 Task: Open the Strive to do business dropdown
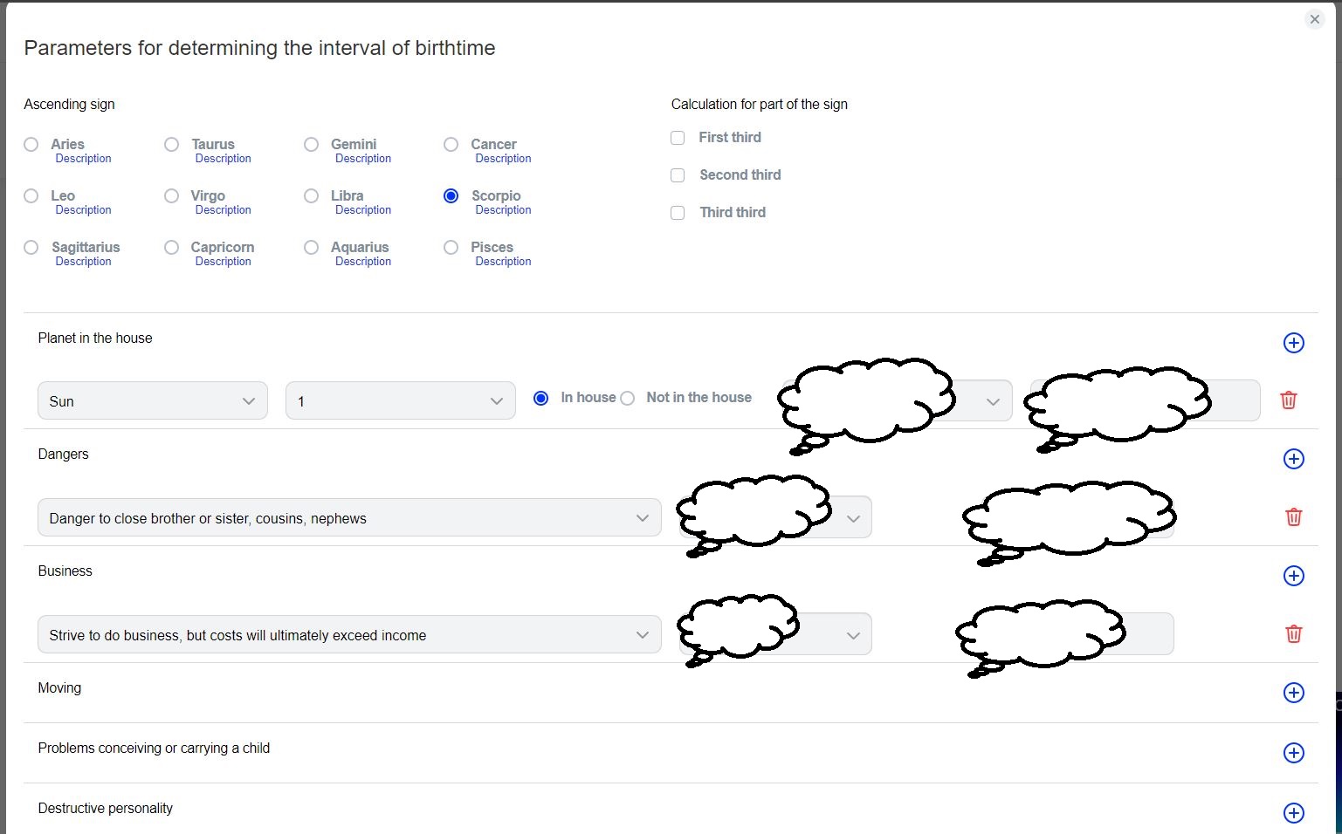tap(348, 635)
